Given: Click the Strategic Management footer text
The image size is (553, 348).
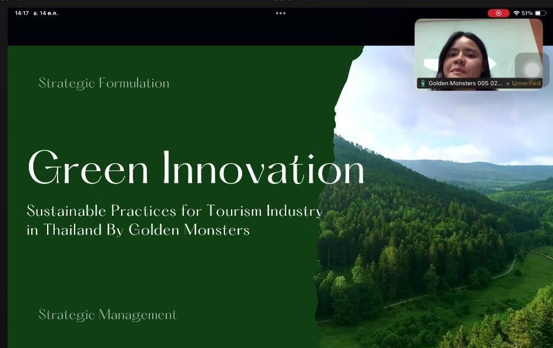Looking at the screenshot, I should [x=108, y=315].
